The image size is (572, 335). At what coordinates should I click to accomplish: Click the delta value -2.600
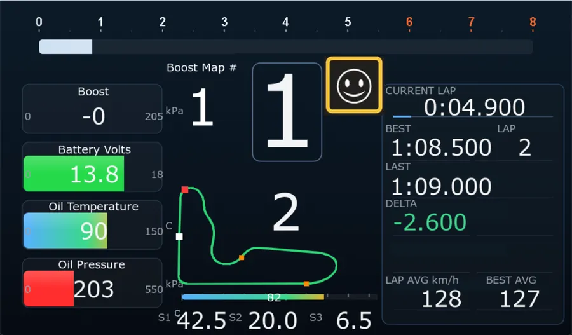pyautogui.click(x=430, y=222)
